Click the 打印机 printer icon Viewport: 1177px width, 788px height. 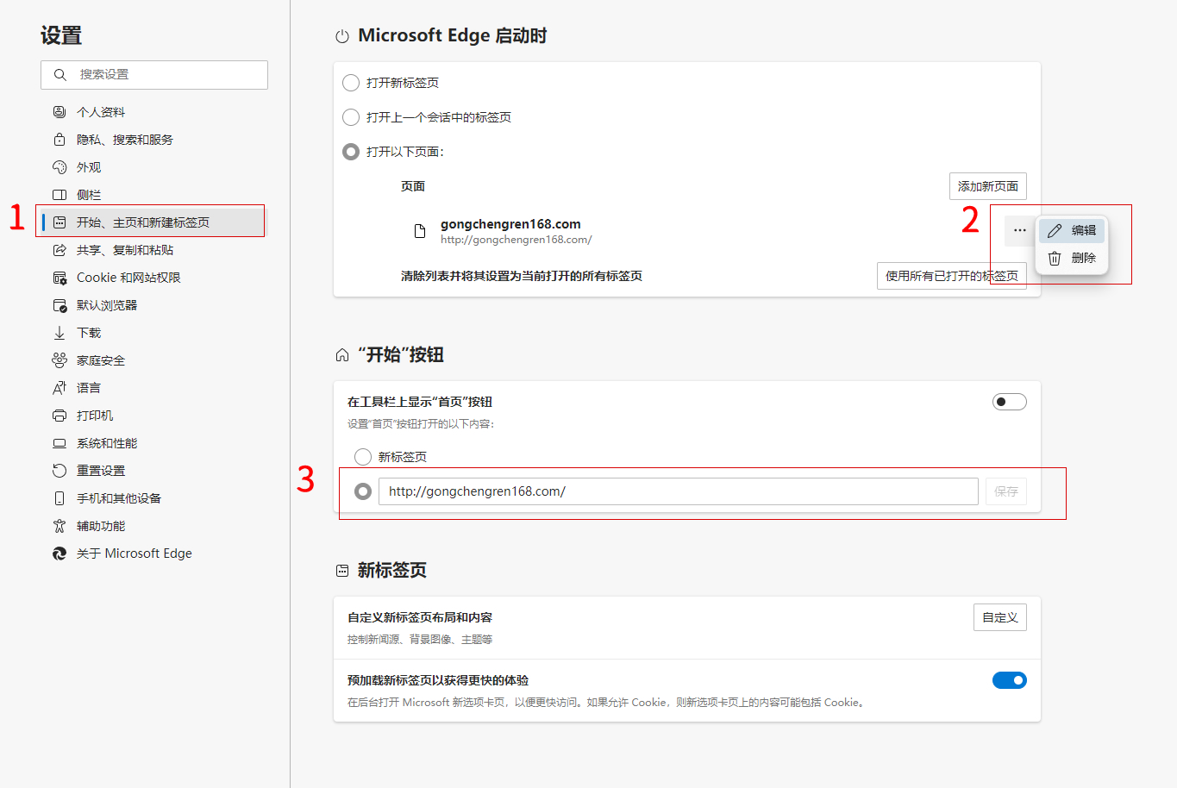pos(59,416)
